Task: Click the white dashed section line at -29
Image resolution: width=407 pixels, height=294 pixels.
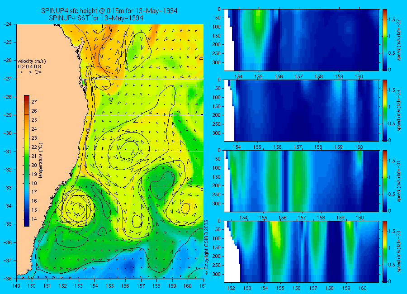Action: tap(144, 115)
